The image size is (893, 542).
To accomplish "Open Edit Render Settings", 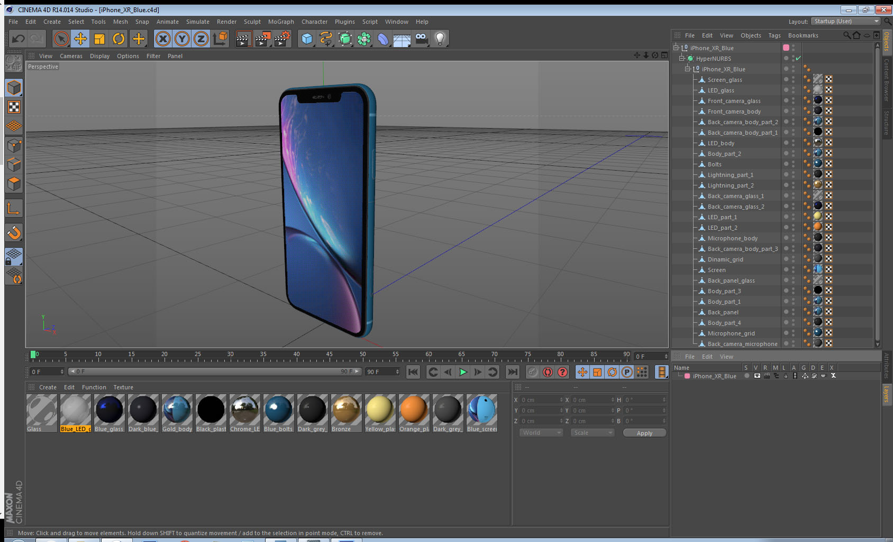I will (x=283, y=39).
